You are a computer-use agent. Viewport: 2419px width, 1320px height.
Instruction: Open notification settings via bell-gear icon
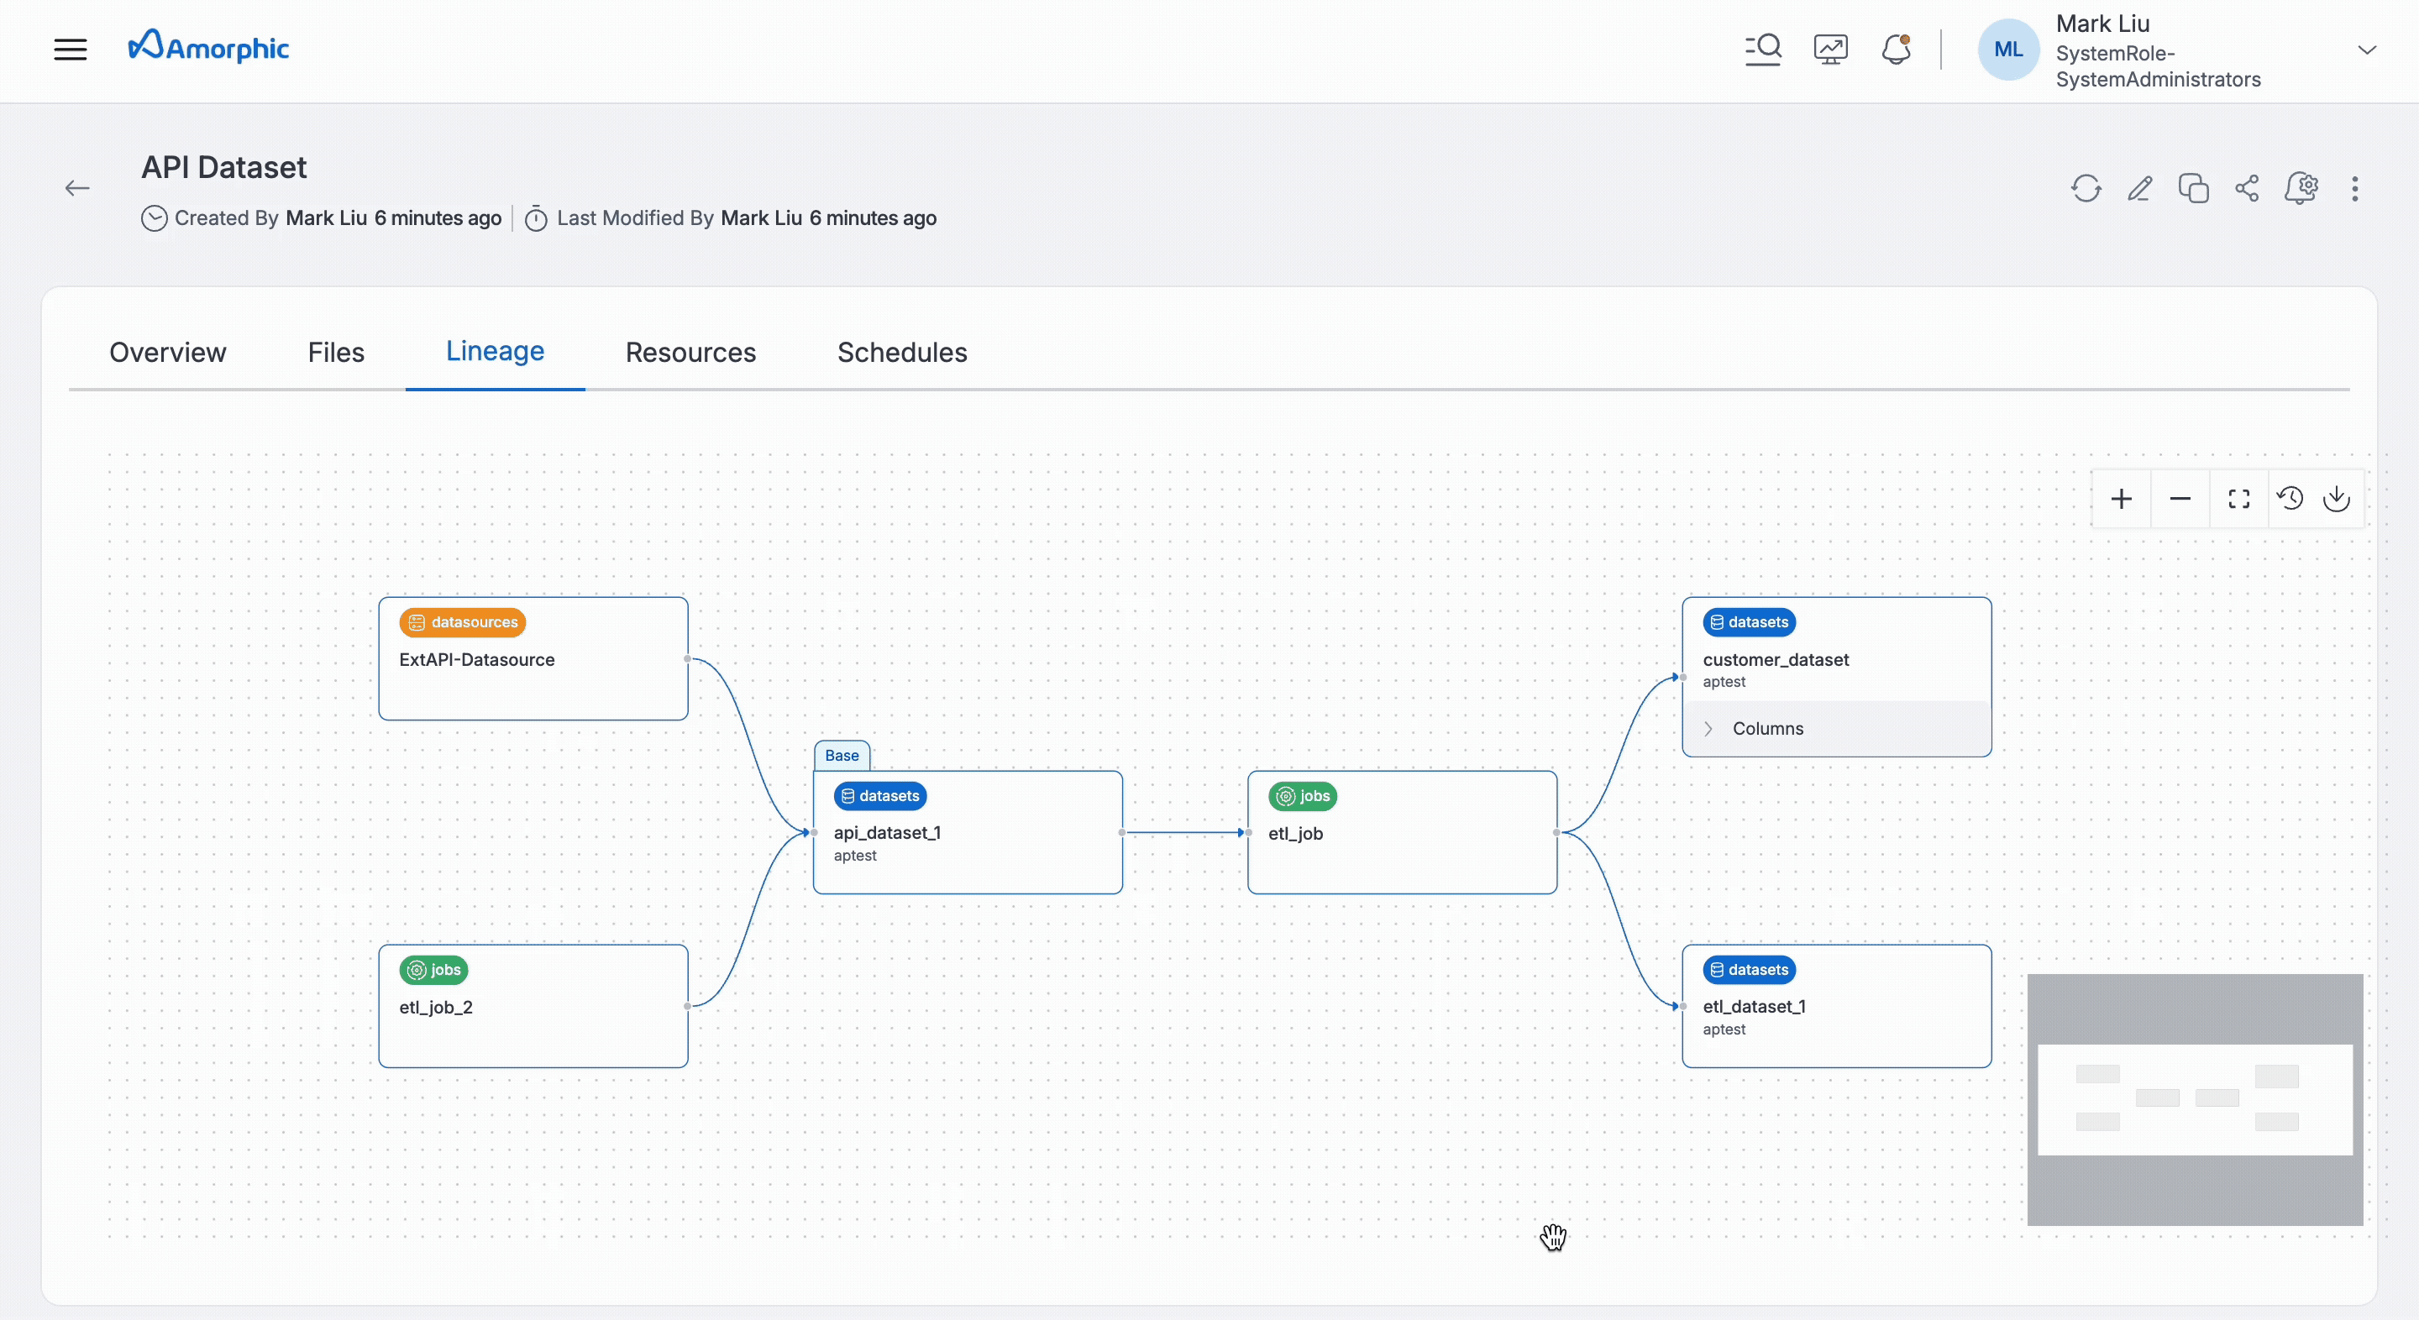click(2302, 188)
